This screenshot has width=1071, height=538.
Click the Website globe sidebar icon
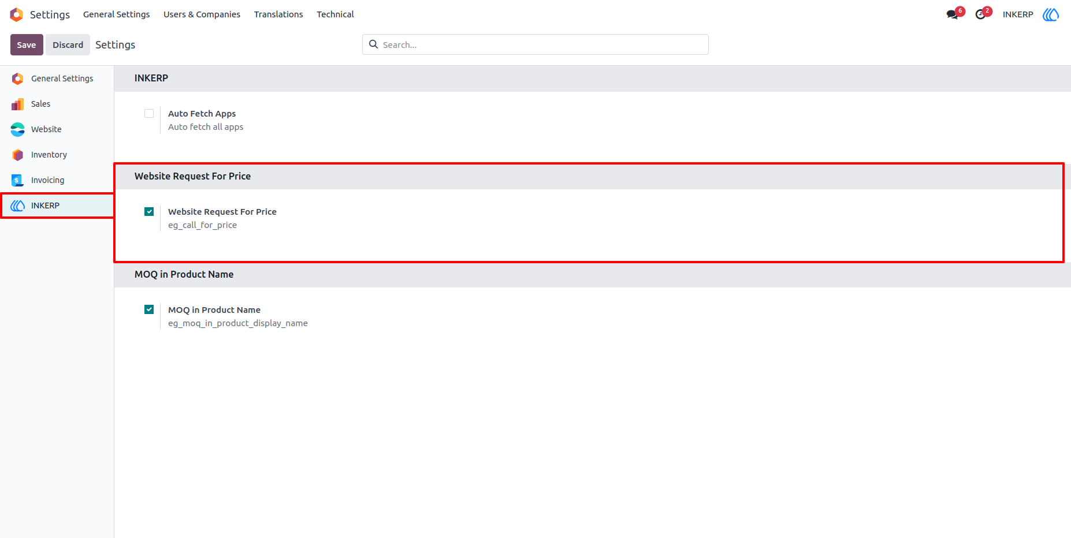click(x=18, y=129)
